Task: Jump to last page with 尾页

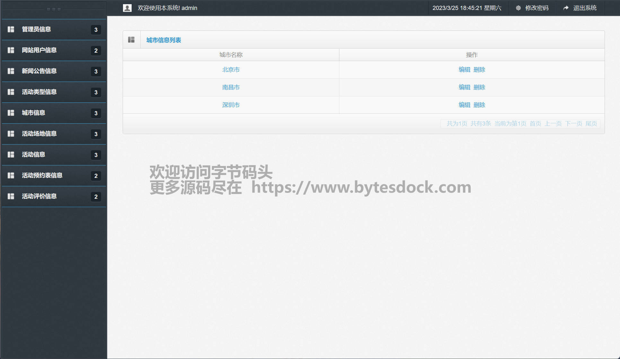Action: pos(591,124)
